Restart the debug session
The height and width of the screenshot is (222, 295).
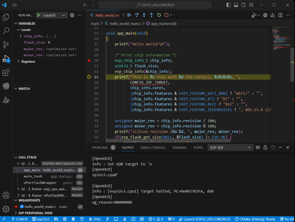coord(159,15)
